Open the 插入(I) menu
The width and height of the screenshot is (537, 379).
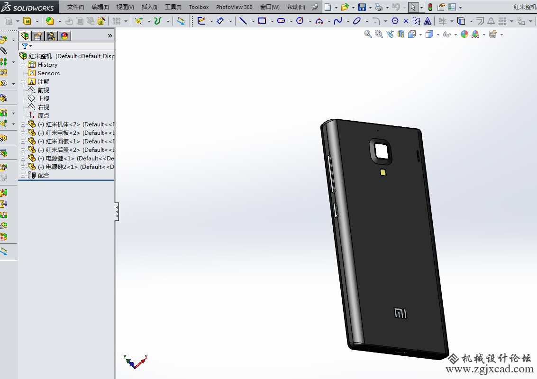[149, 7]
